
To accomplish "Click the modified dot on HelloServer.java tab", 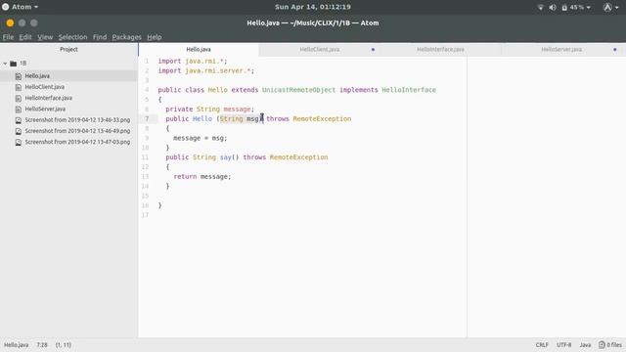I will pos(615,50).
